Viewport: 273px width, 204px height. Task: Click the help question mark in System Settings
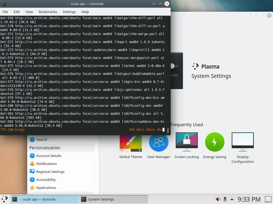[250, 15]
